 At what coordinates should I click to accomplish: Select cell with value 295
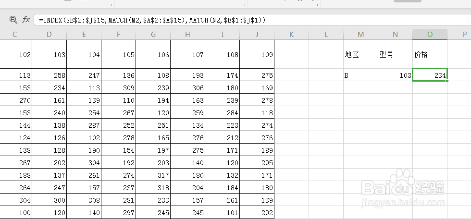coord(257,162)
